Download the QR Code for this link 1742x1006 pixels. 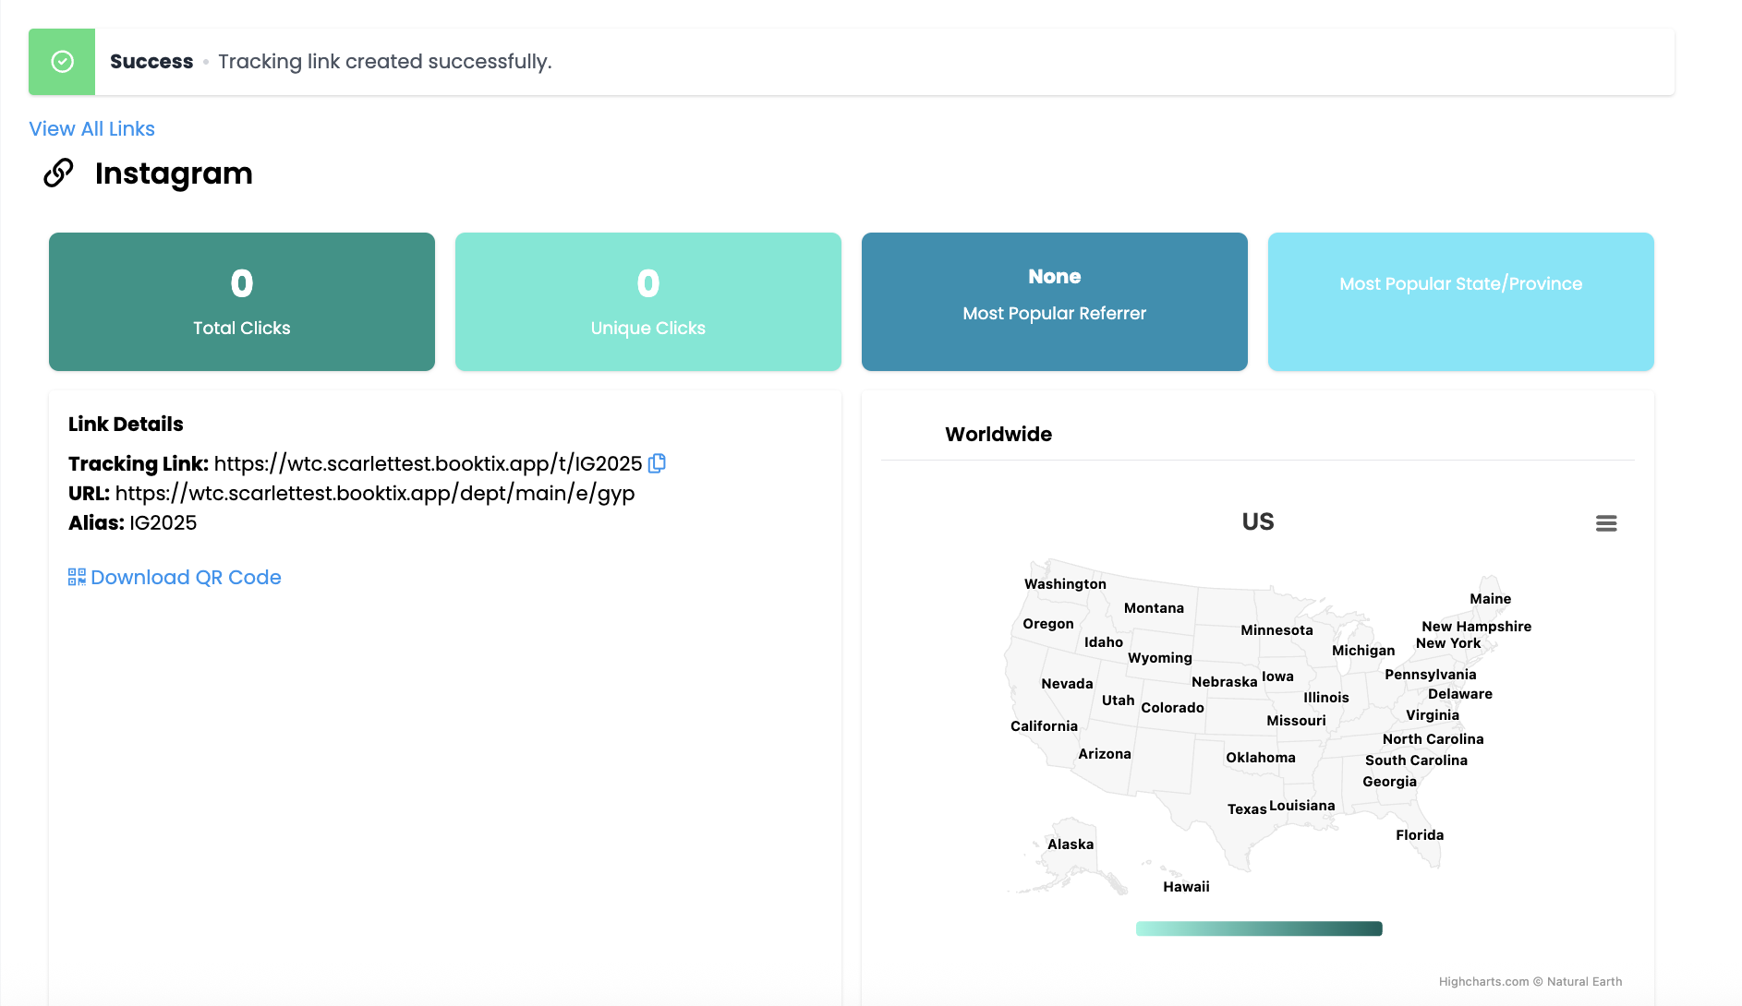tap(185, 577)
